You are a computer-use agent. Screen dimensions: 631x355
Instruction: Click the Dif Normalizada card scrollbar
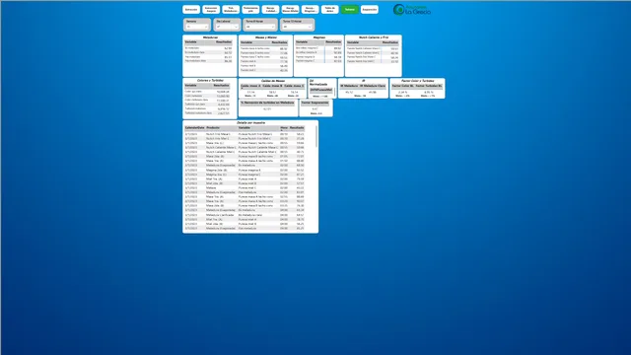[334, 92]
